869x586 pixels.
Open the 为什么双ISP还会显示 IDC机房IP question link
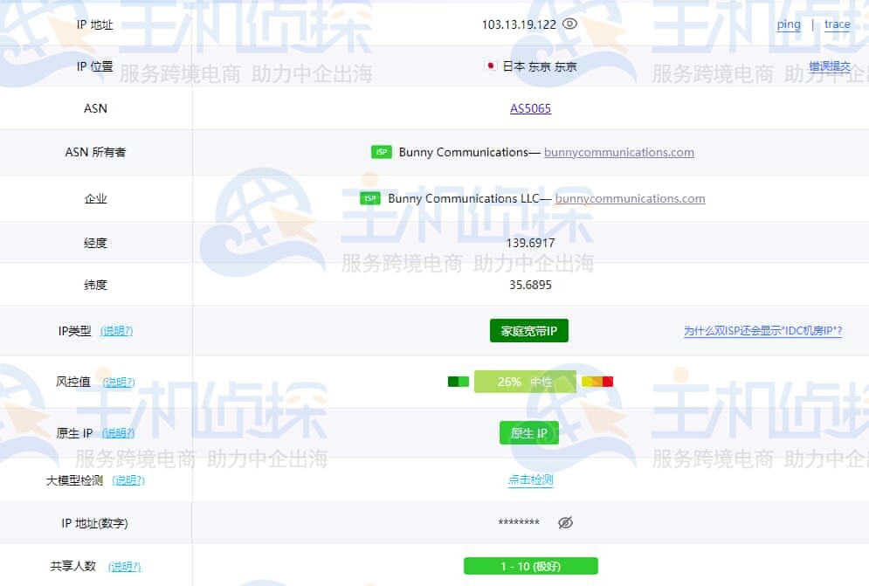click(762, 331)
